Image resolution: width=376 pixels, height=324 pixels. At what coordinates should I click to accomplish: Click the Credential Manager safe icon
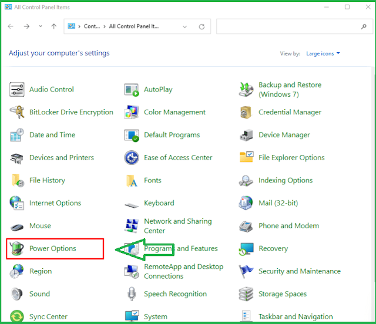coord(246,112)
